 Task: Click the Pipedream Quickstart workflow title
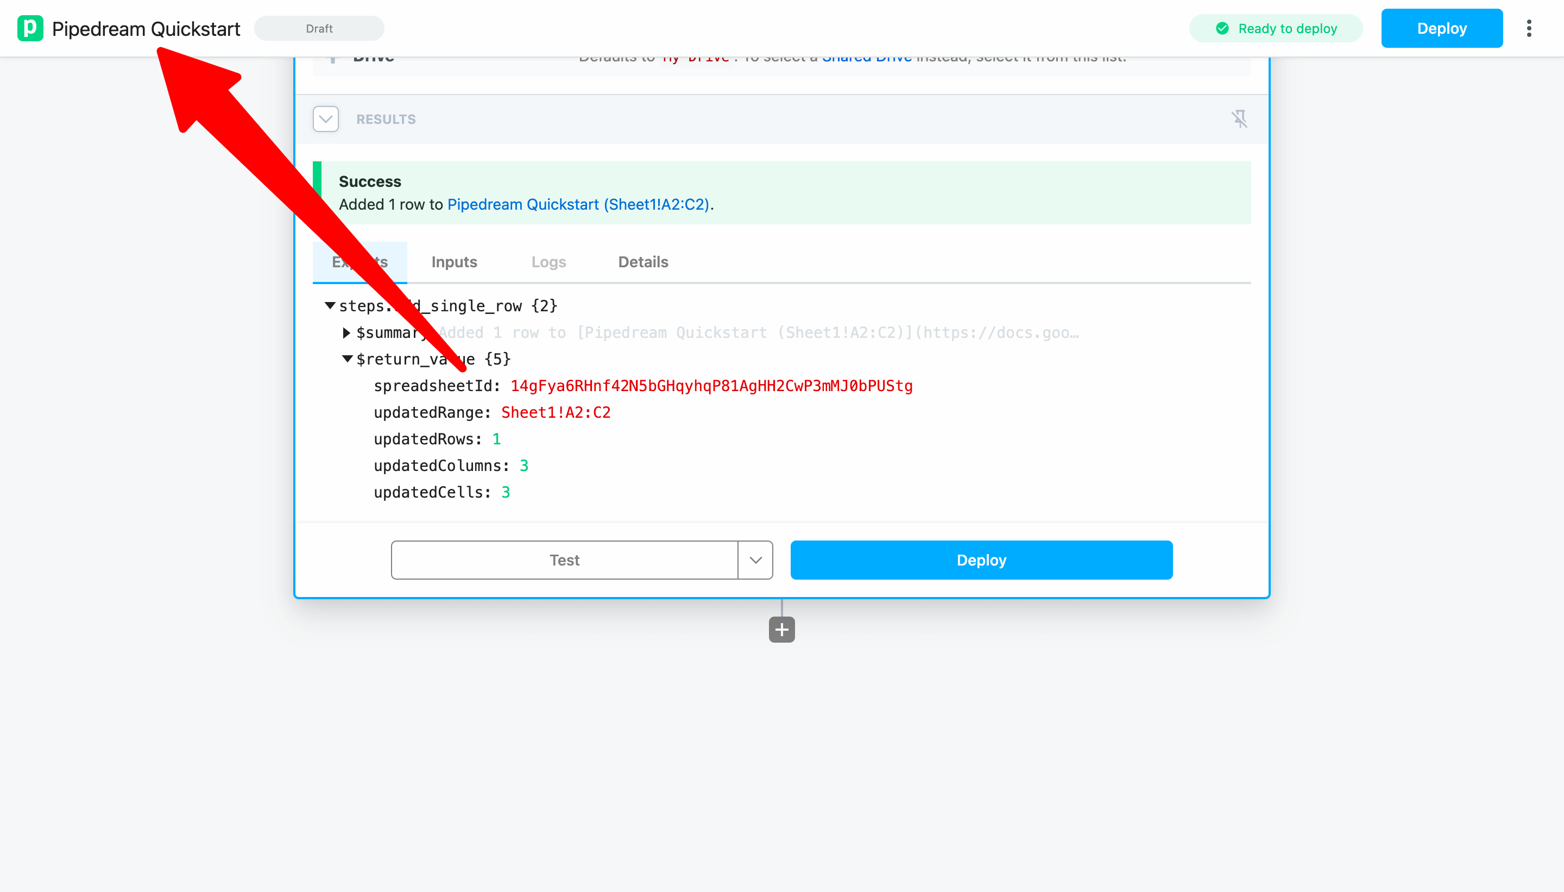146,28
